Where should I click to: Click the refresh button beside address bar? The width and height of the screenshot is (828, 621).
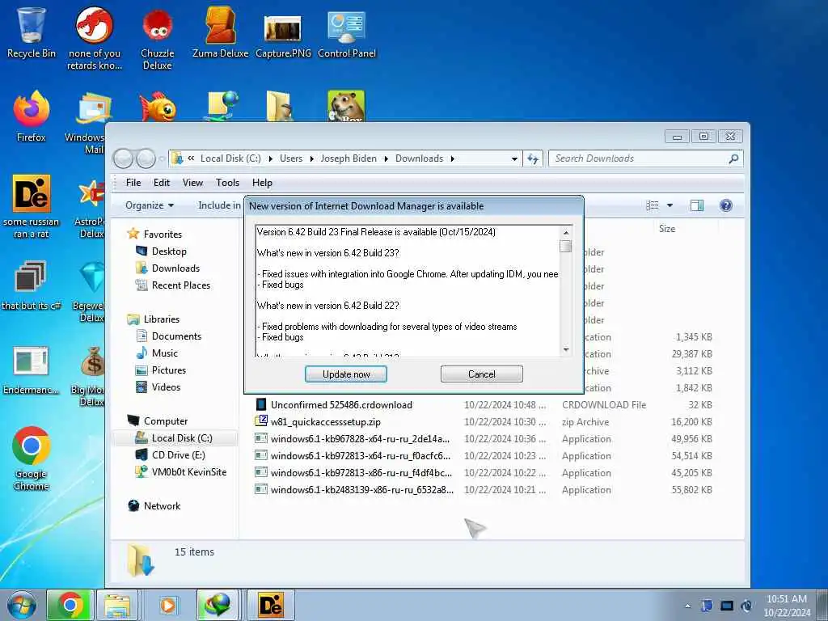(533, 158)
